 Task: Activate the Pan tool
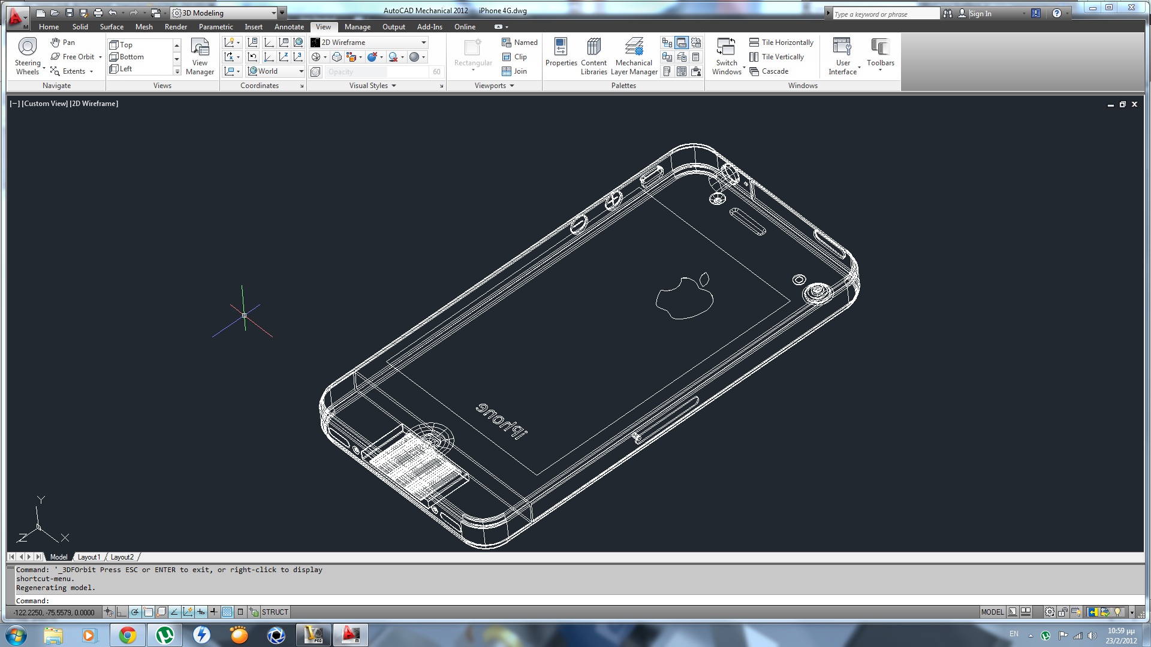pyautogui.click(x=63, y=43)
